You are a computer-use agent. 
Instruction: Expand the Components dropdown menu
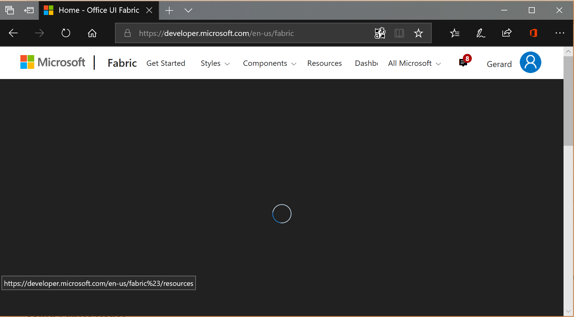click(x=270, y=63)
